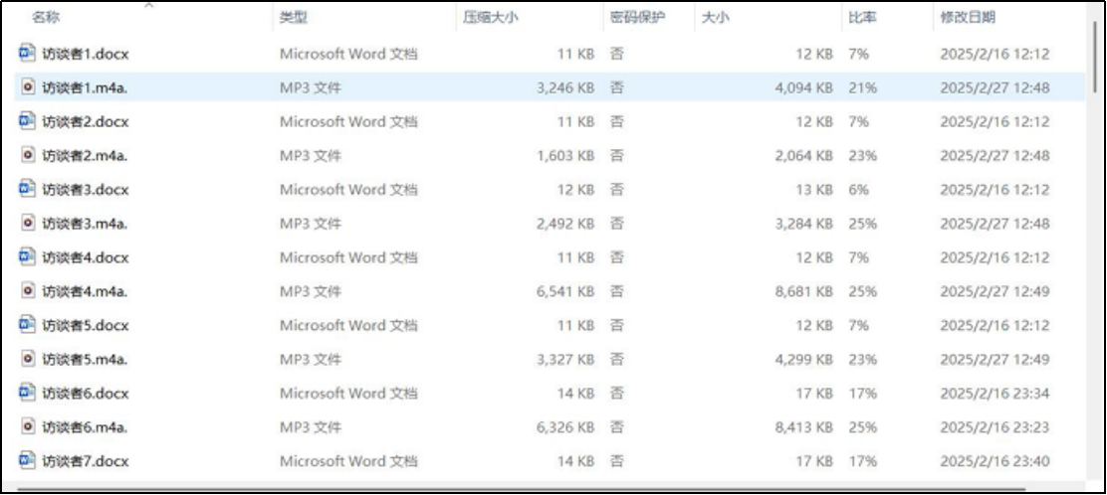Sort by 修改日期 column header
This screenshot has height=495, width=1107.
[x=967, y=18]
